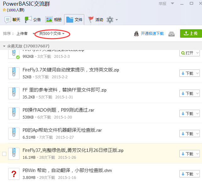Click the (1000人群) label
Viewport: 202px width, 183px height.
(16, 10)
